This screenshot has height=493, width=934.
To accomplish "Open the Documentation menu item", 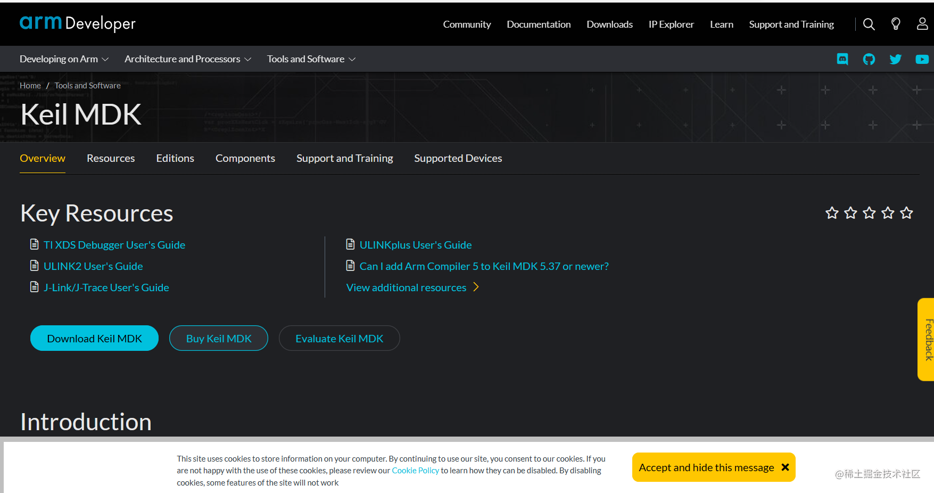I will pyautogui.click(x=539, y=24).
